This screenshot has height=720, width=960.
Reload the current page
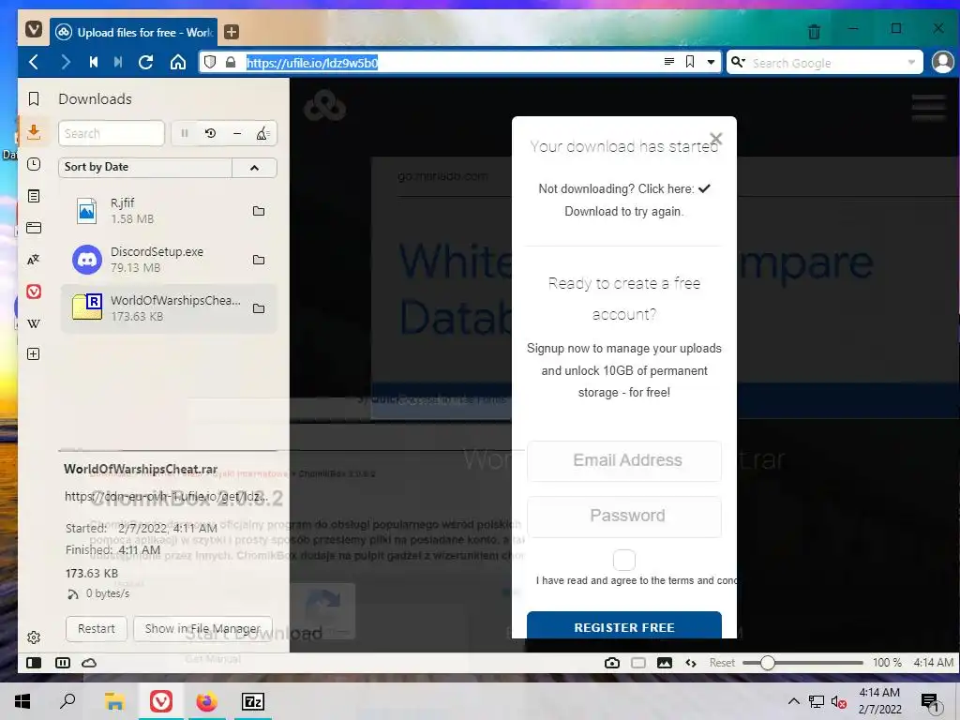(145, 62)
